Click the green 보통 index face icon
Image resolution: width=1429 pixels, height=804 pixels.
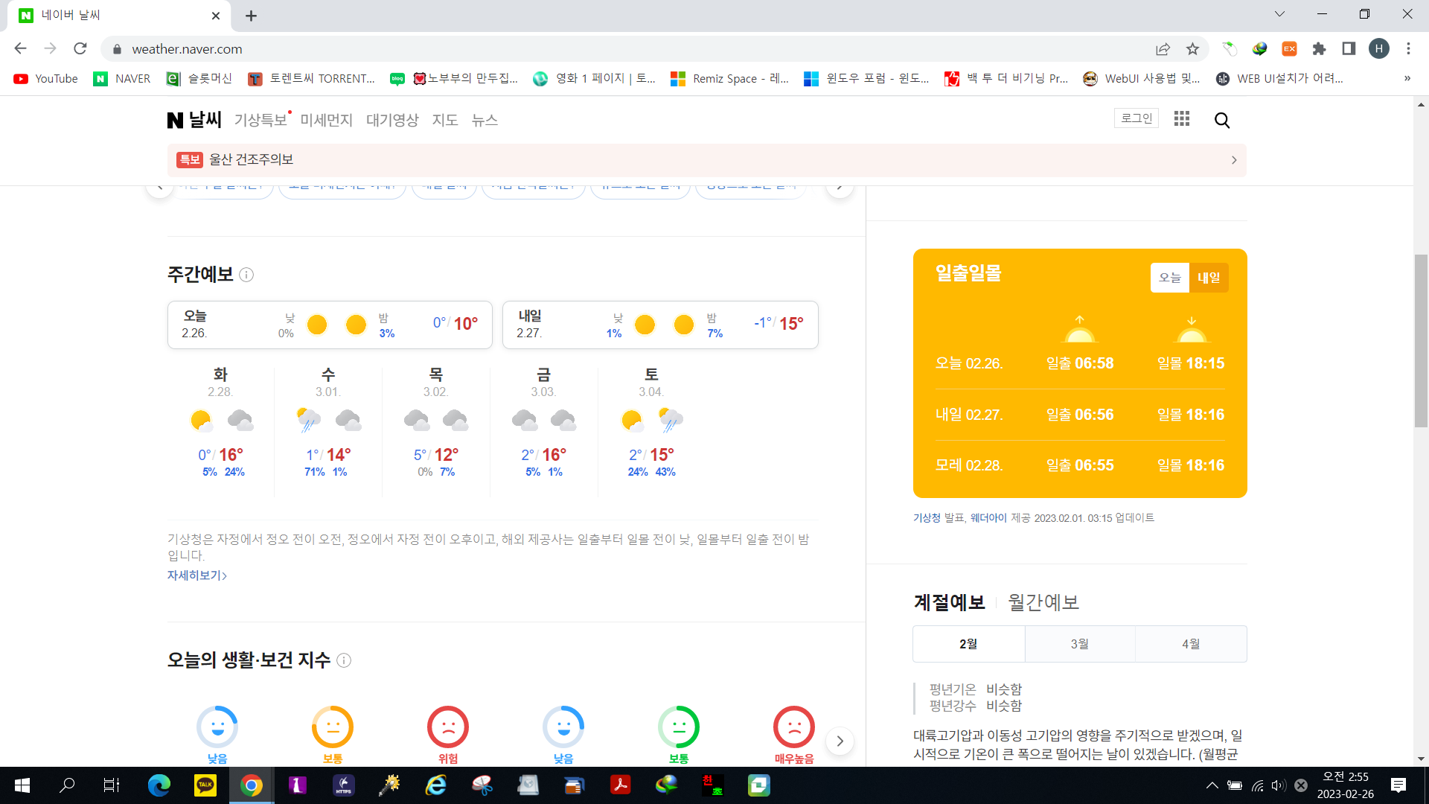coord(679,727)
